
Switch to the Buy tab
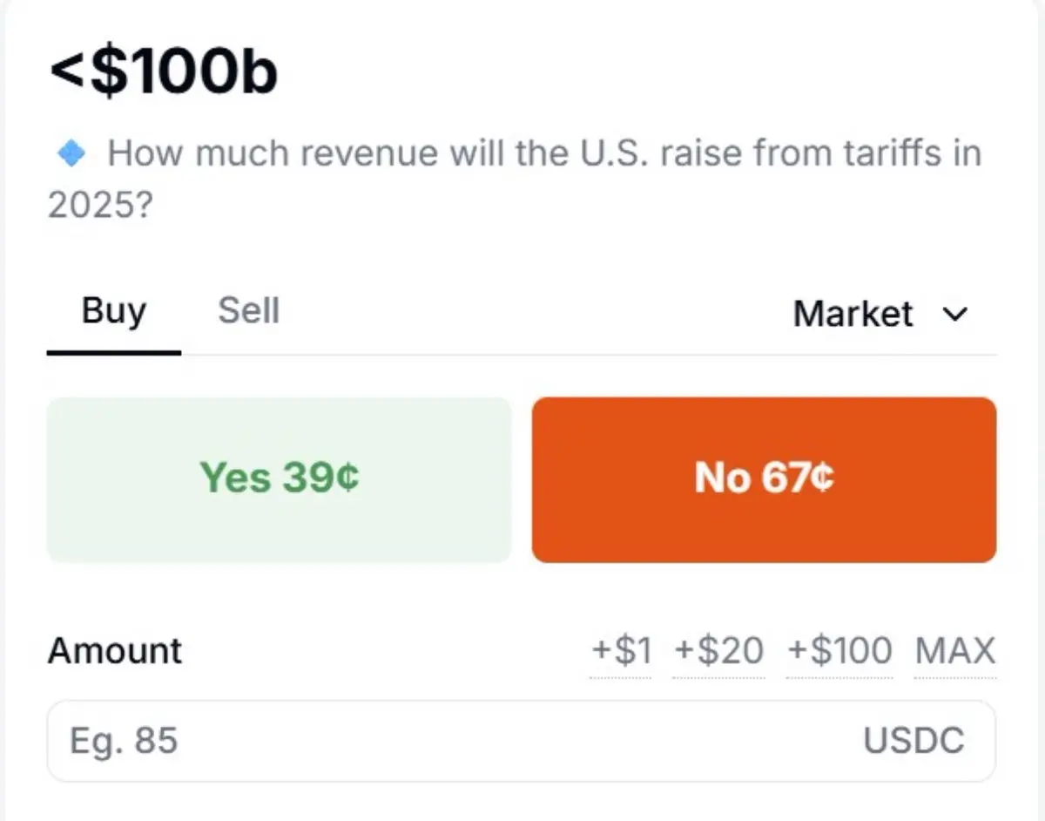tap(113, 311)
